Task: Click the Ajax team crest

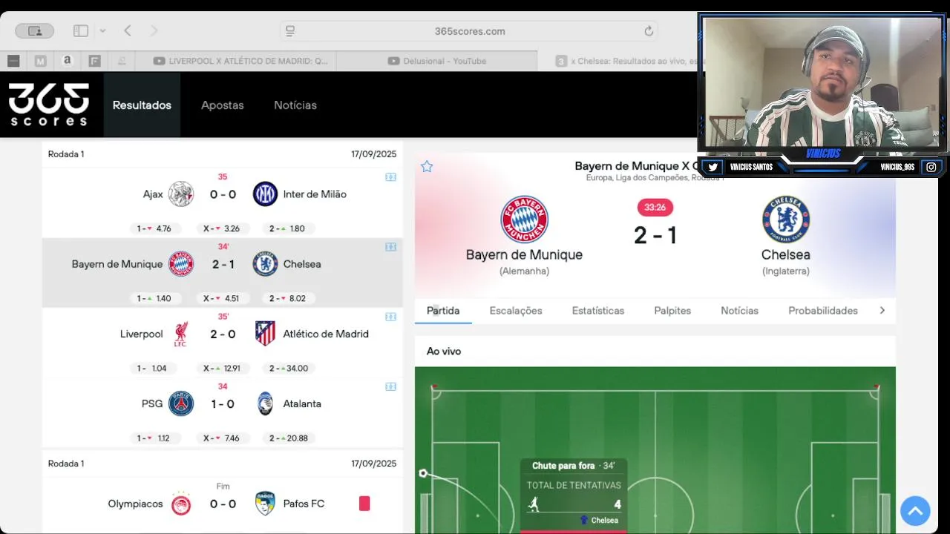Action: tap(181, 194)
